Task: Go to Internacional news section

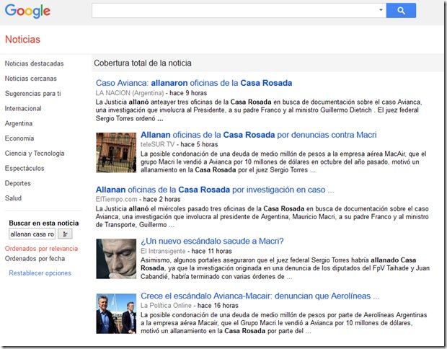Action: point(23,108)
